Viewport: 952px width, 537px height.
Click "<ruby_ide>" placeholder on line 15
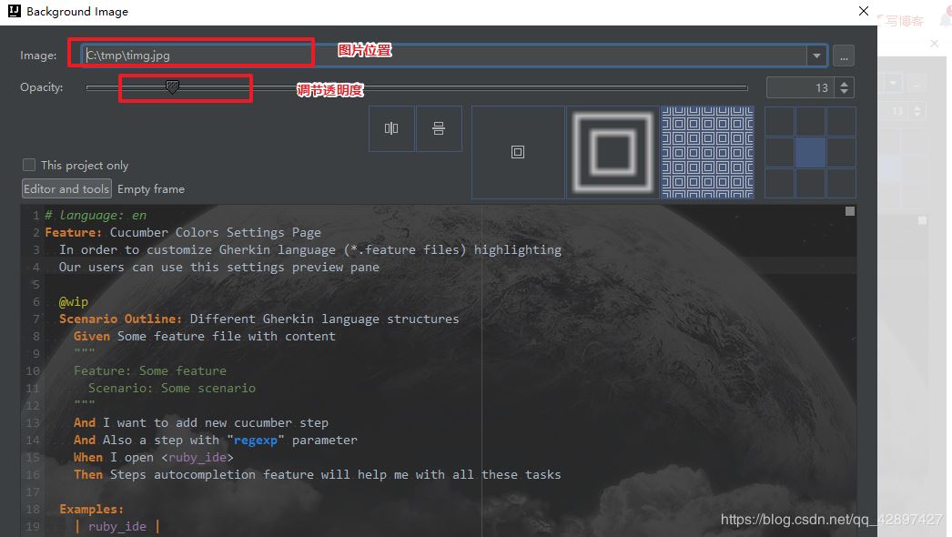pos(197,458)
